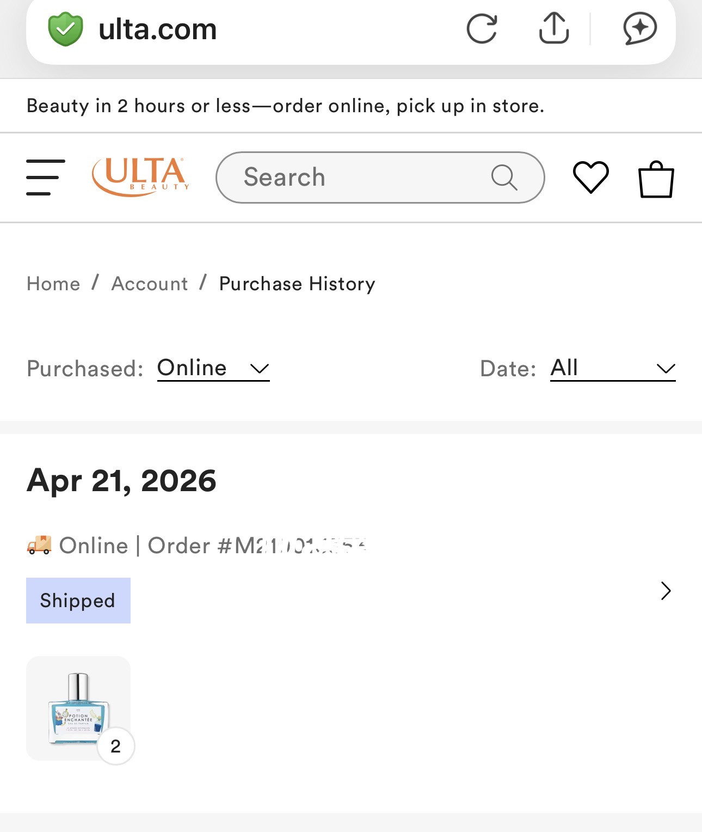The height and width of the screenshot is (832, 702).
Task: Click the magnifying glass search icon
Action: click(x=504, y=178)
